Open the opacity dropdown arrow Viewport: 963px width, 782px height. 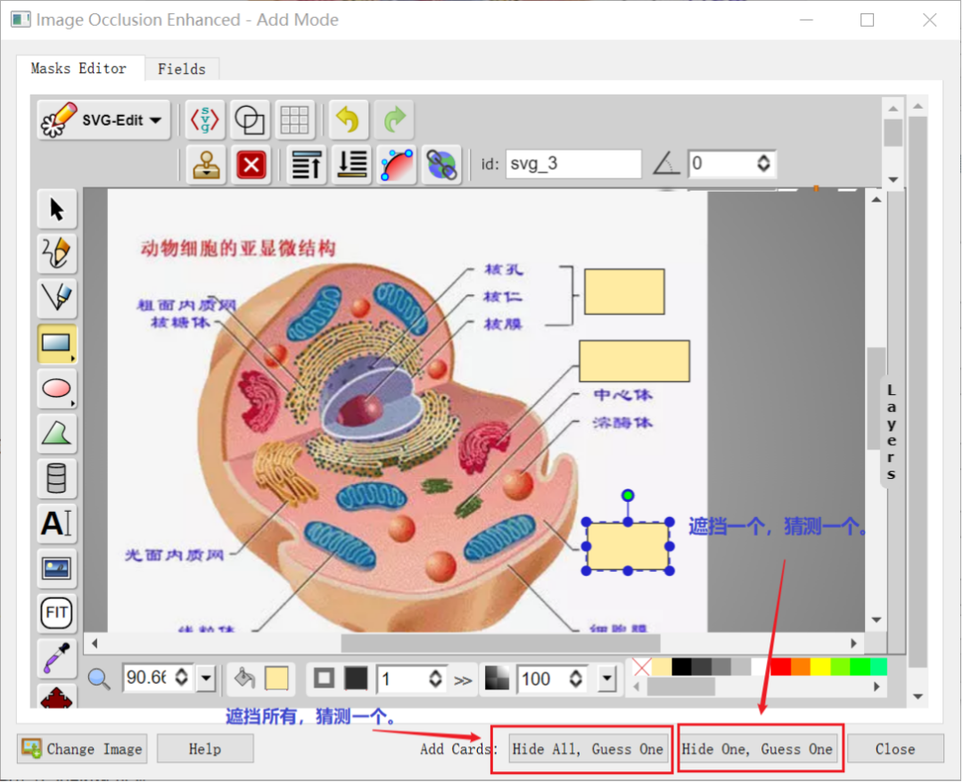[x=607, y=679]
